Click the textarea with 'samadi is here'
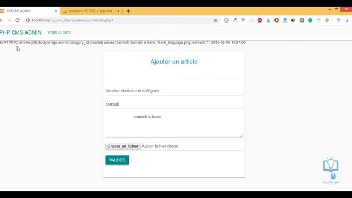Image resolution: width=352 pixels, height=198 pixels. click(174, 124)
